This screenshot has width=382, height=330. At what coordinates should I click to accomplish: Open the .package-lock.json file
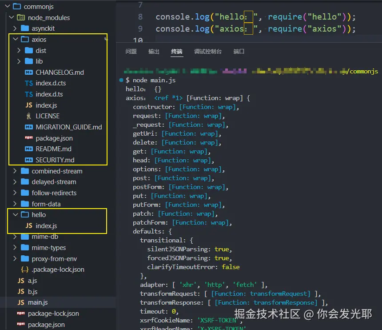pos(58,270)
